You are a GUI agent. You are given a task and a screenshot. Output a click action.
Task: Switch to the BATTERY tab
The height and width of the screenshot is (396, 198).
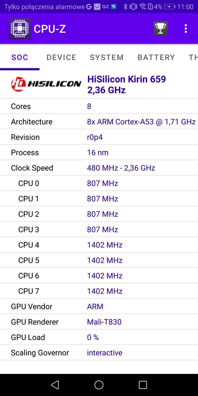tap(156, 57)
